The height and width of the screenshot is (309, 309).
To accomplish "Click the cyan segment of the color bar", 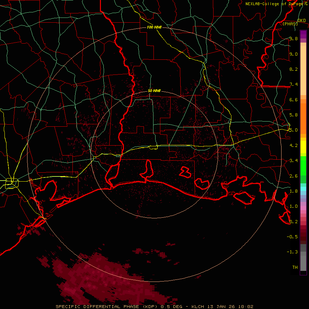I will [x=303, y=189].
